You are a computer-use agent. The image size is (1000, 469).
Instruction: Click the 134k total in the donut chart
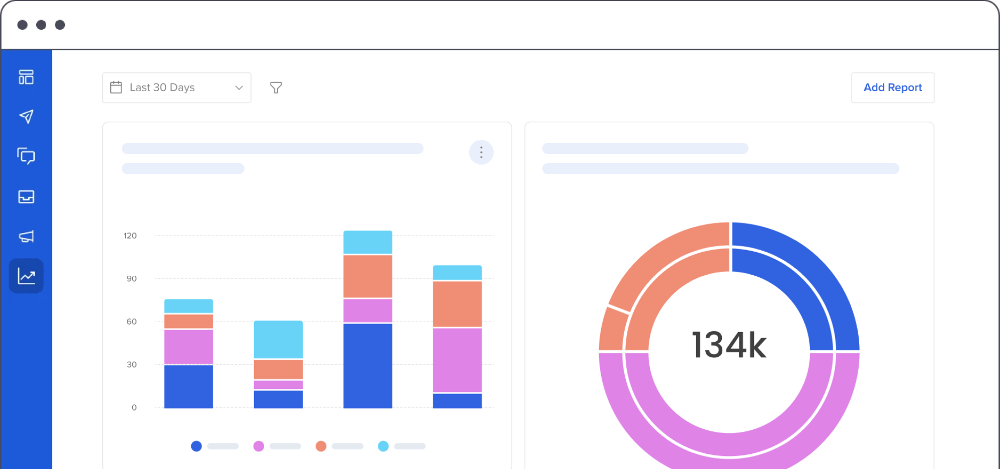pyautogui.click(x=728, y=345)
